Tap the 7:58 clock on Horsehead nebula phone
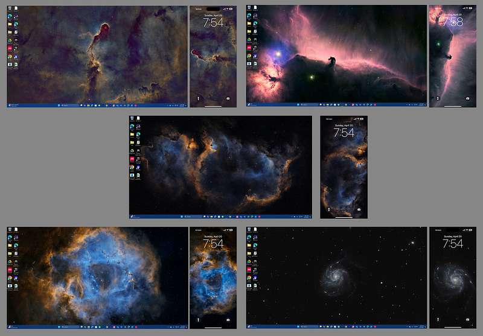 pyautogui.click(x=453, y=22)
